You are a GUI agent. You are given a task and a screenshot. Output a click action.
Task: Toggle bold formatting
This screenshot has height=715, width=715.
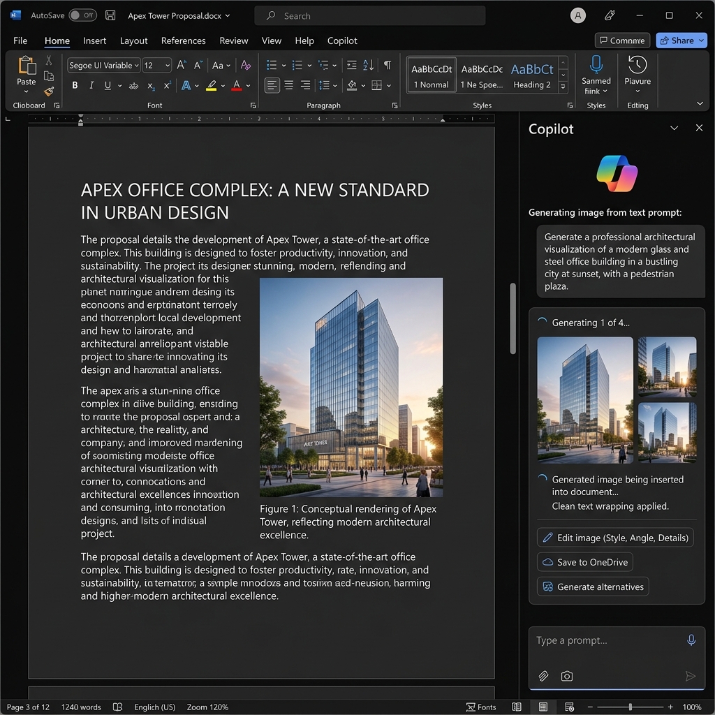[75, 85]
